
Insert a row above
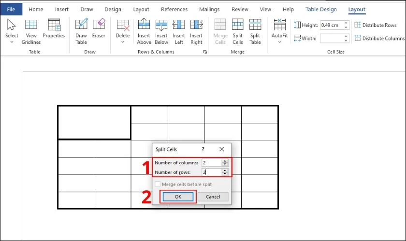pos(144,31)
